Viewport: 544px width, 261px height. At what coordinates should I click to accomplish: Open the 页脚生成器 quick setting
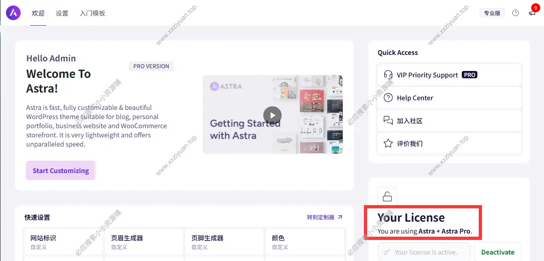[x=224, y=242]
